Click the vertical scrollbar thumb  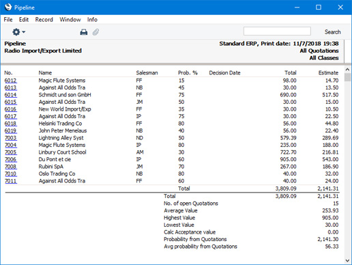[x=347, y=77]
